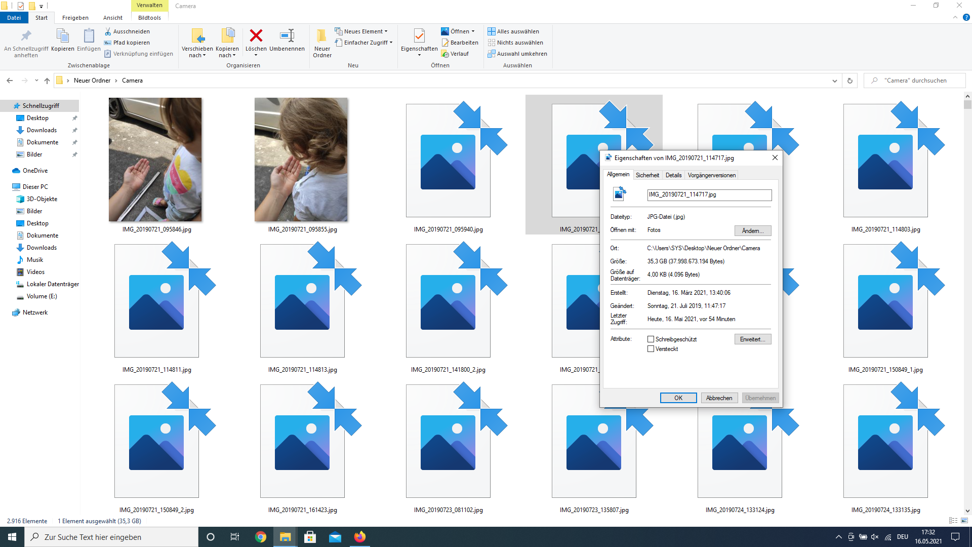Viewport: 972px width, 547px height.
Task: Switch to Freigeben ribbon tab
Action: point(75,18)
